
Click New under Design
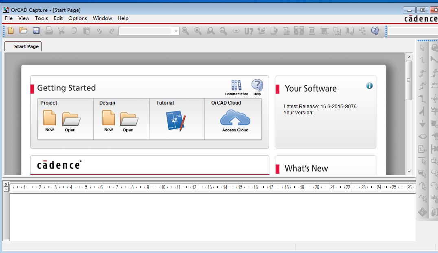click(108, 120)
